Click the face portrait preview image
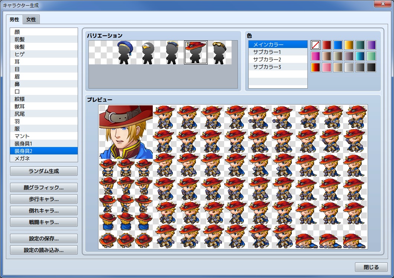This screenshot has height=278, width=394. click(x=126, y=132)
